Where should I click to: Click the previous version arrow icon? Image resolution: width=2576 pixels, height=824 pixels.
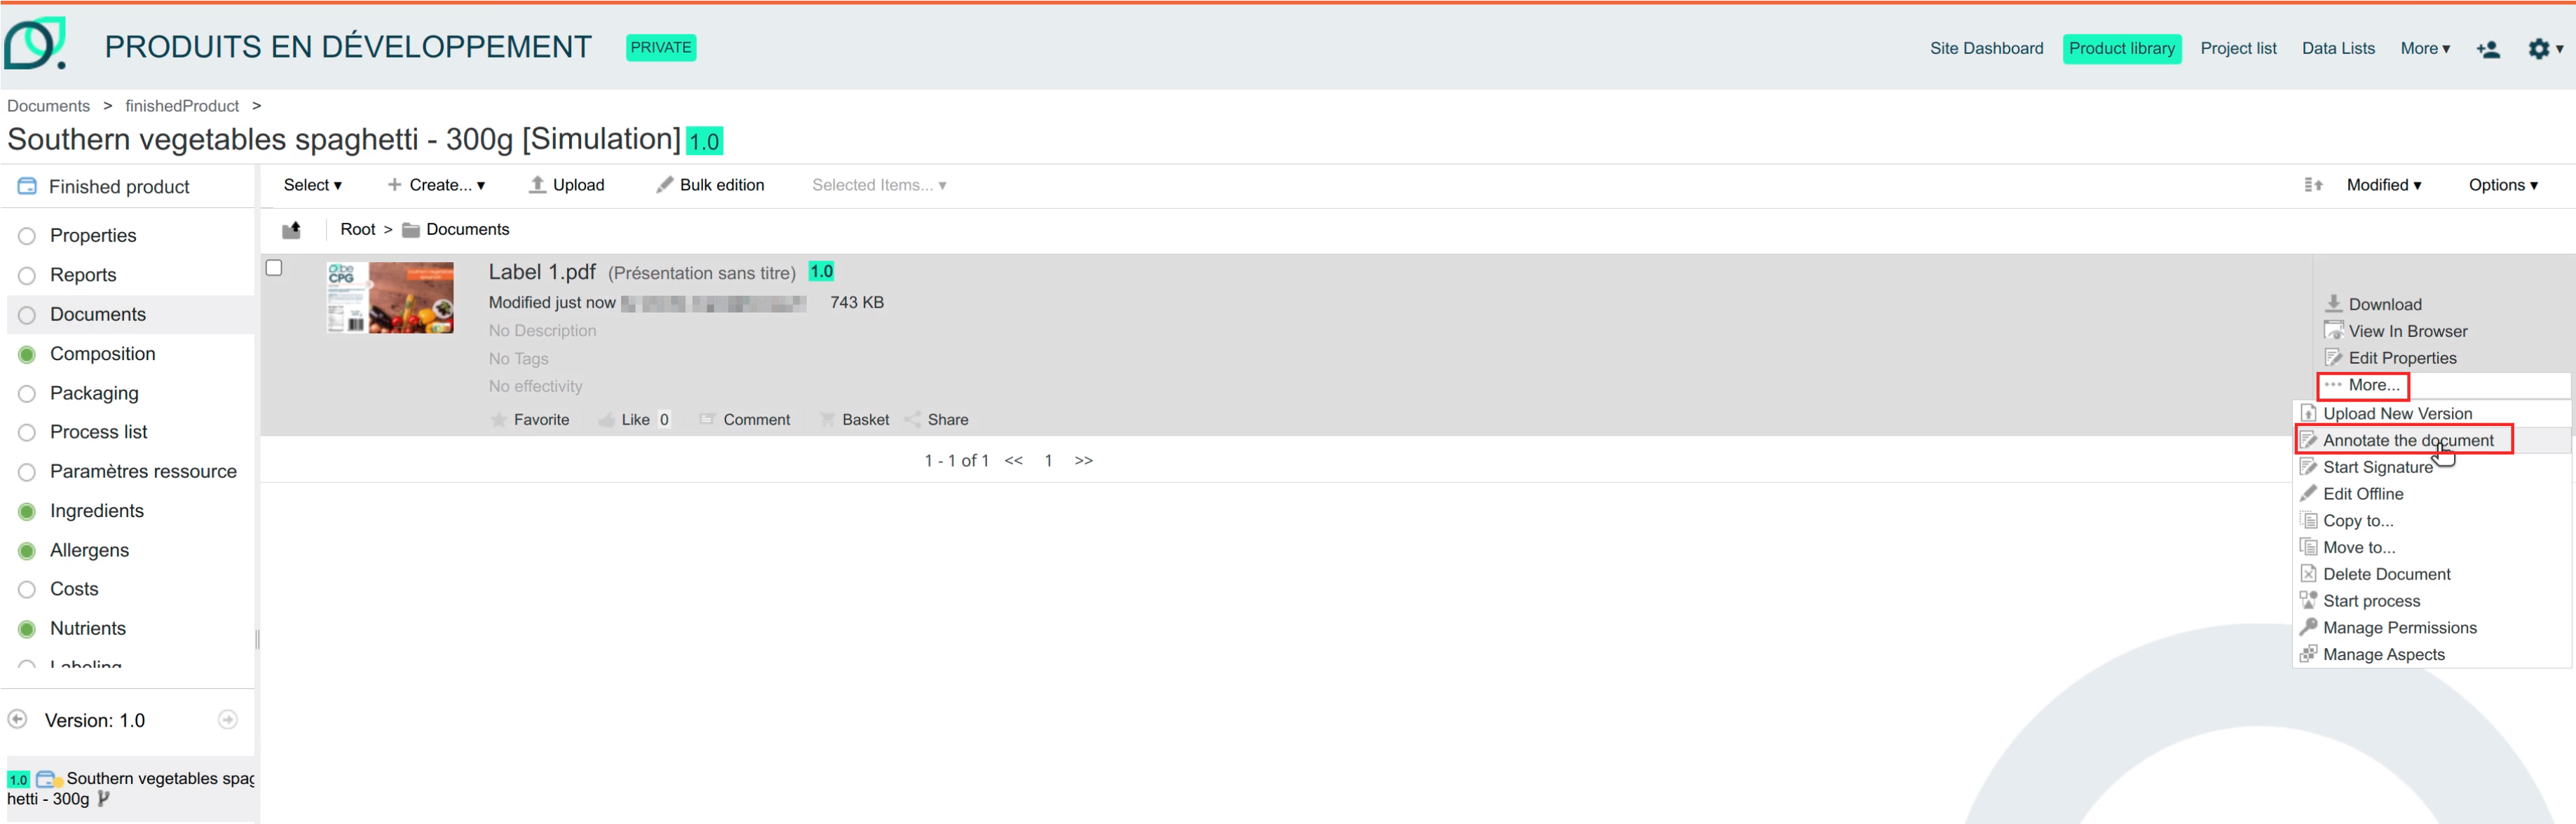click(x=17, y=719)
